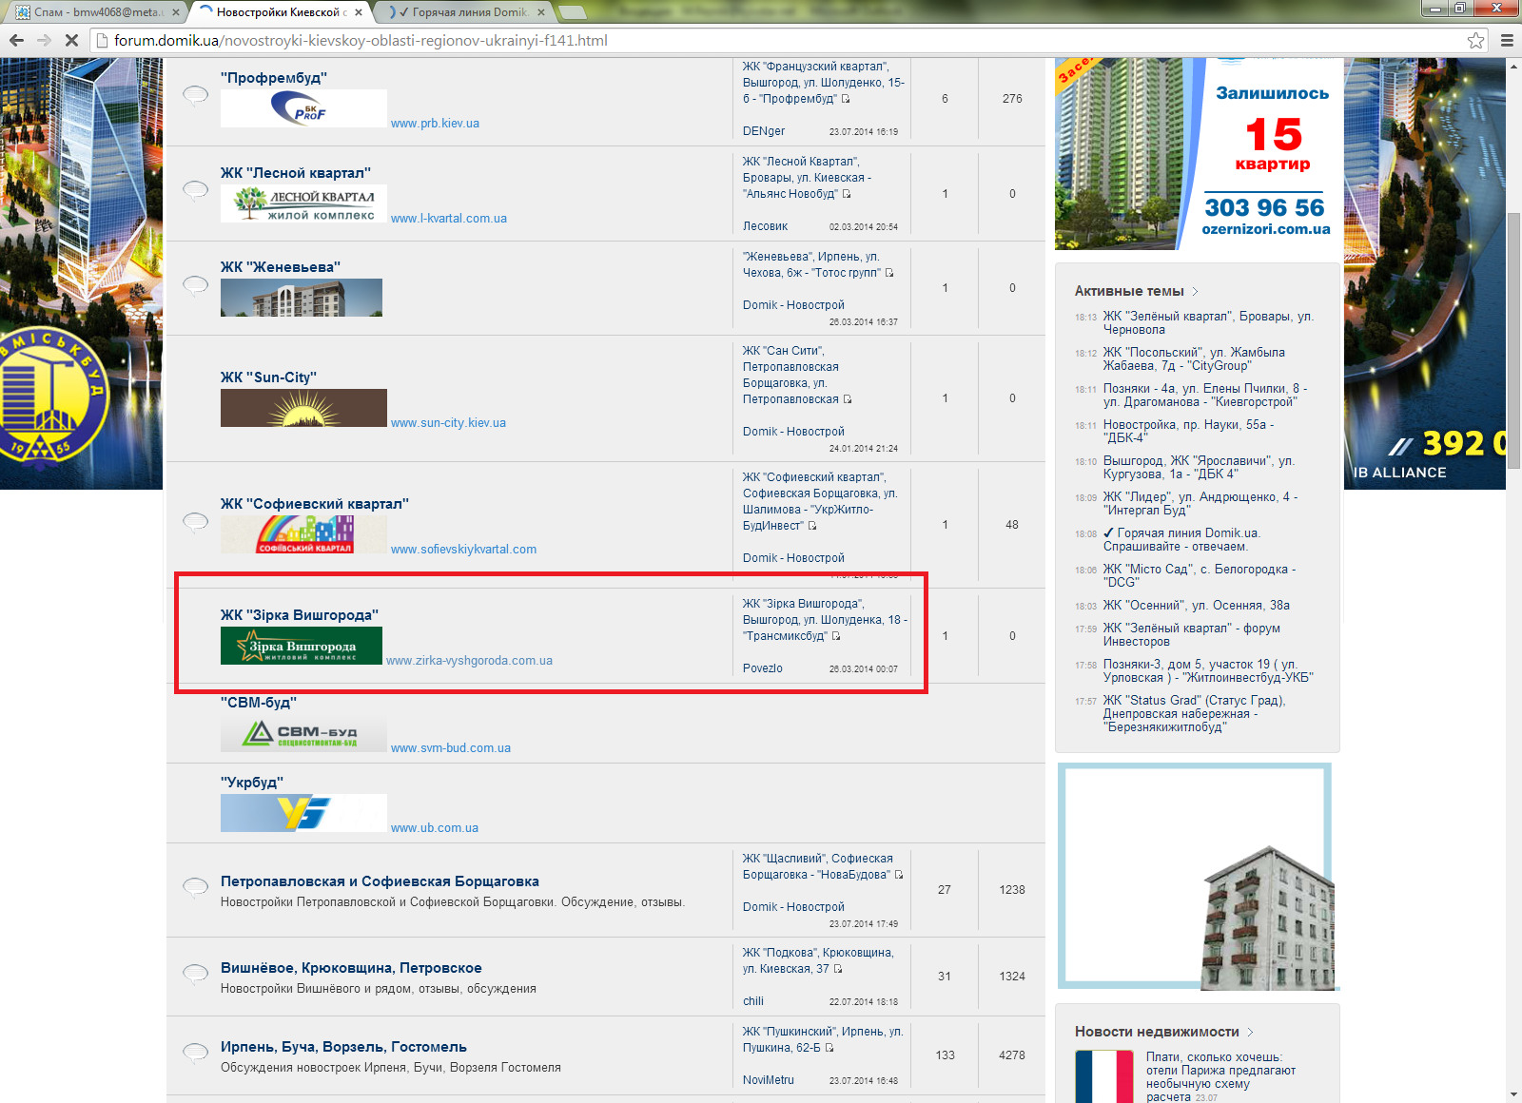Click bubble icon beside Петропавловская и Софиевская Борщаговка
The image size is (1522, 1103).
195,887
